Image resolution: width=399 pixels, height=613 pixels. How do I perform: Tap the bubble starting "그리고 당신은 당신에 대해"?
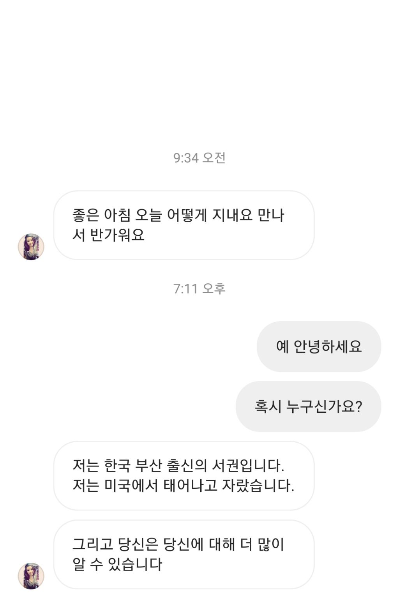point(184,554)
